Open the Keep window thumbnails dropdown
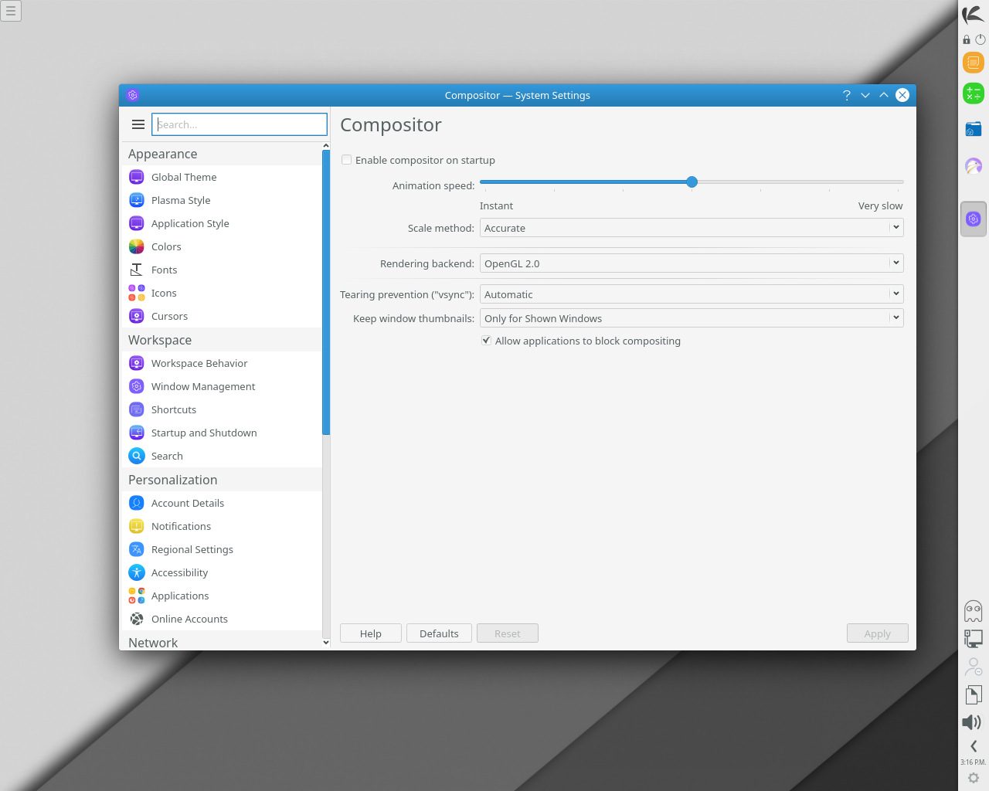The height and width of the screenshot is (791, 989). (x=692, y=318)
